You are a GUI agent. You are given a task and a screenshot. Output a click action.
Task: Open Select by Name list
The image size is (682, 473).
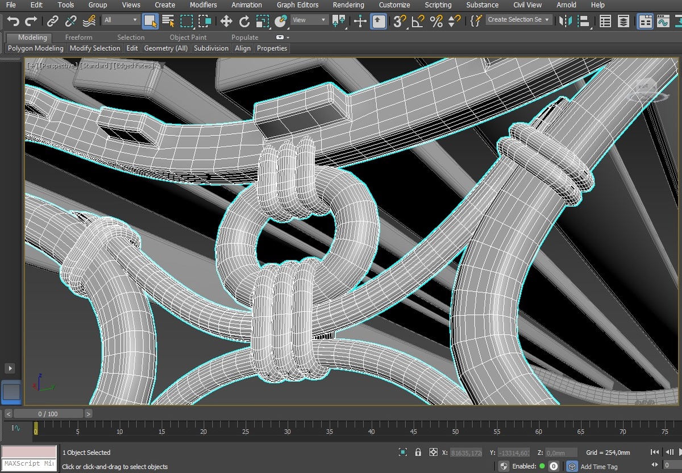[x=168, y=21]
